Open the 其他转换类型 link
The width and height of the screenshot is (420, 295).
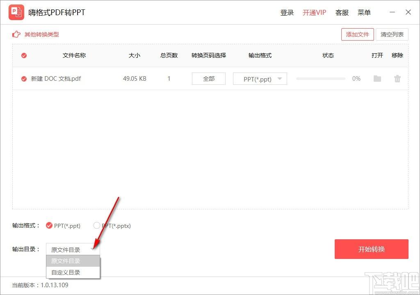click(x=42, y=34)
